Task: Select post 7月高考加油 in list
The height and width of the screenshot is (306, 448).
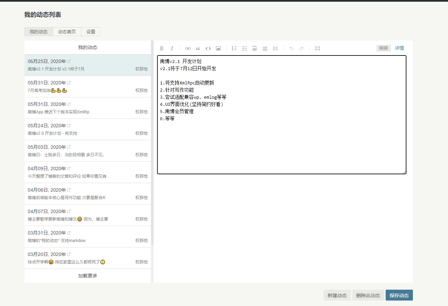Action: (88, 86)
